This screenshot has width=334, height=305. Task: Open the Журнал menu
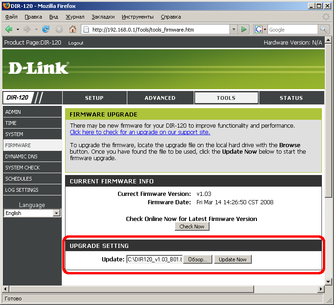(75, 17)
